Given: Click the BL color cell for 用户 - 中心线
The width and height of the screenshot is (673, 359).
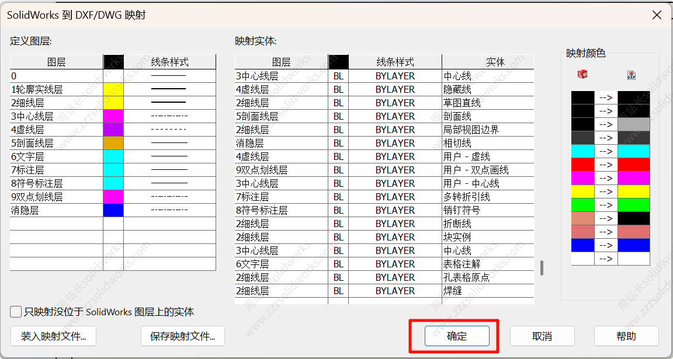Looking at the screenshot, I should coord(338,183).
